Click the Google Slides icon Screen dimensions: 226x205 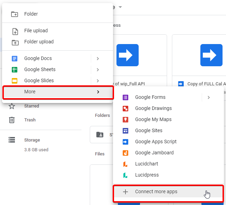point(15,81)
